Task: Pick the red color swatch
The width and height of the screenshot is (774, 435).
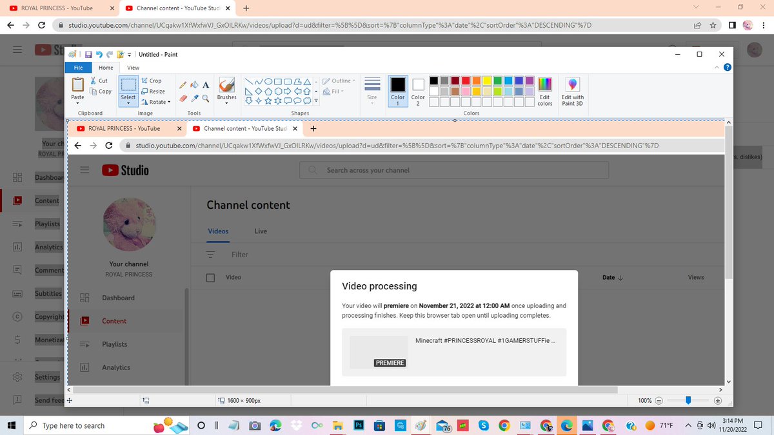Action: coord(466,81)
